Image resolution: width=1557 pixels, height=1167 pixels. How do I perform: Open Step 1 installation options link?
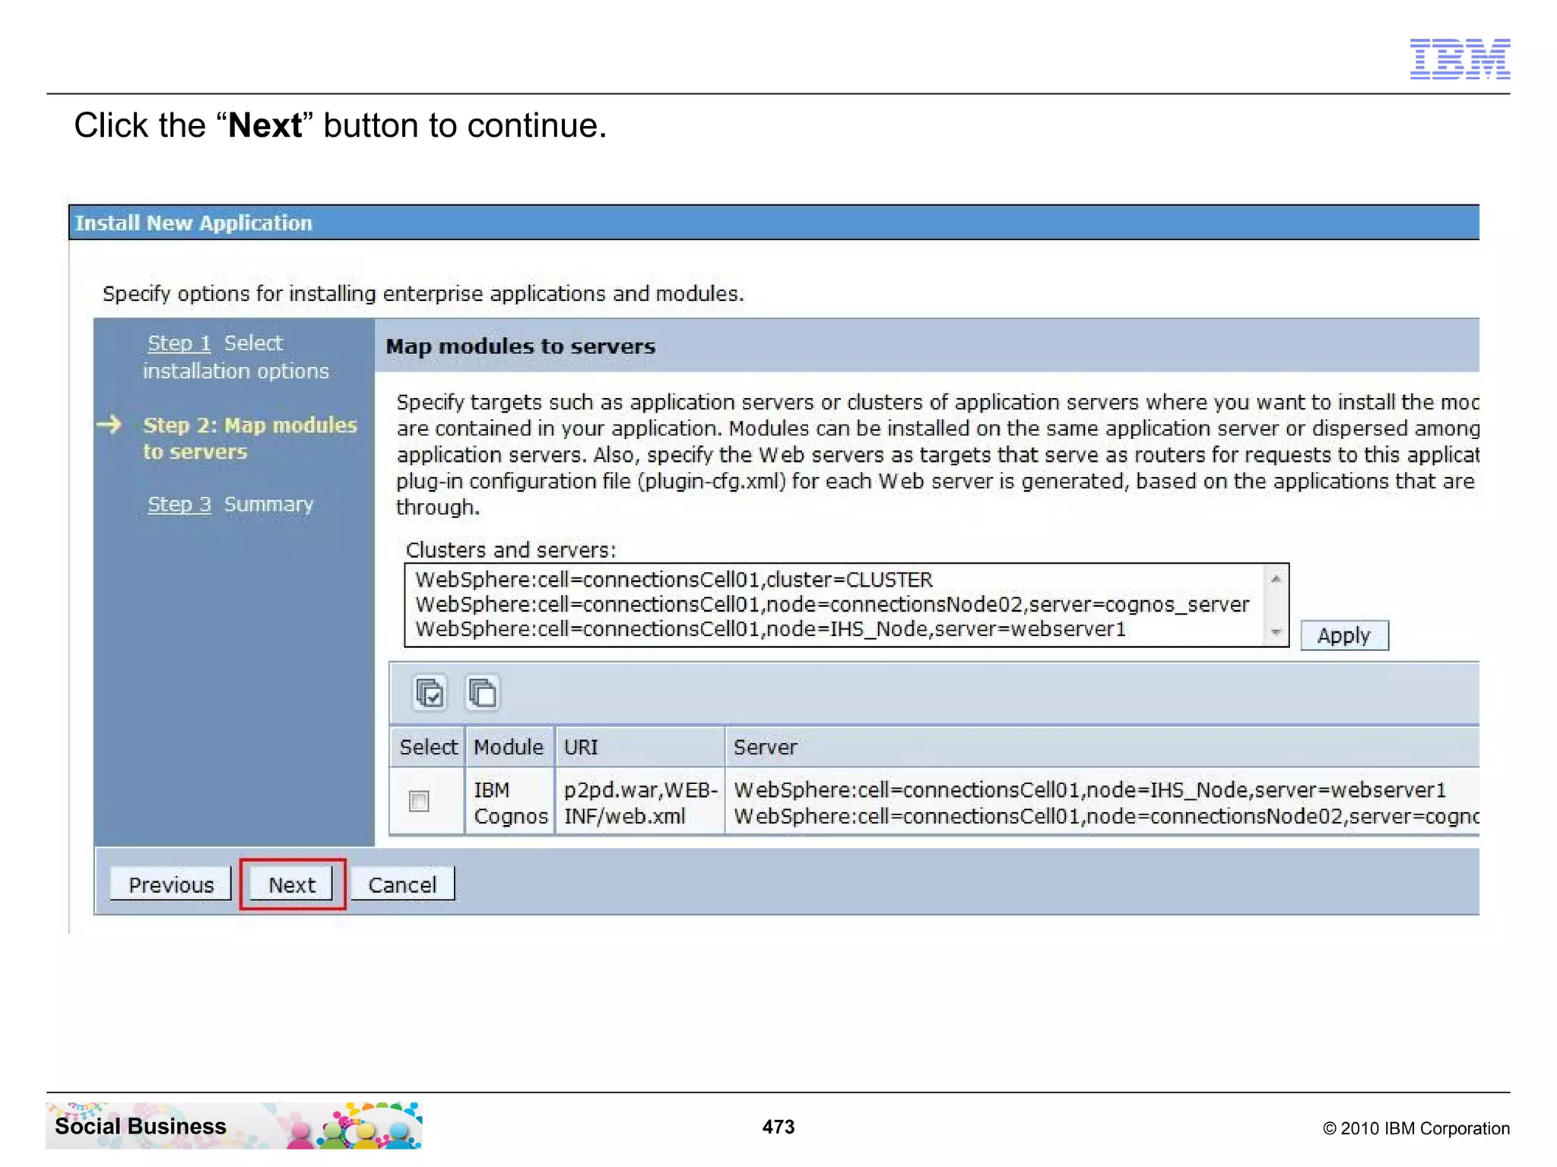coord(179,343)
